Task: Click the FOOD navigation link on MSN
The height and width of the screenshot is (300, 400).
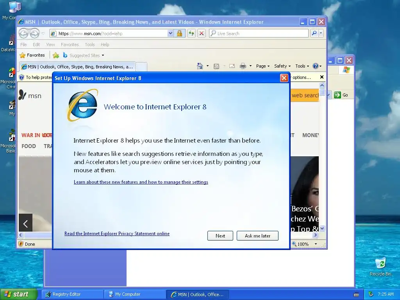Action: 29,146
